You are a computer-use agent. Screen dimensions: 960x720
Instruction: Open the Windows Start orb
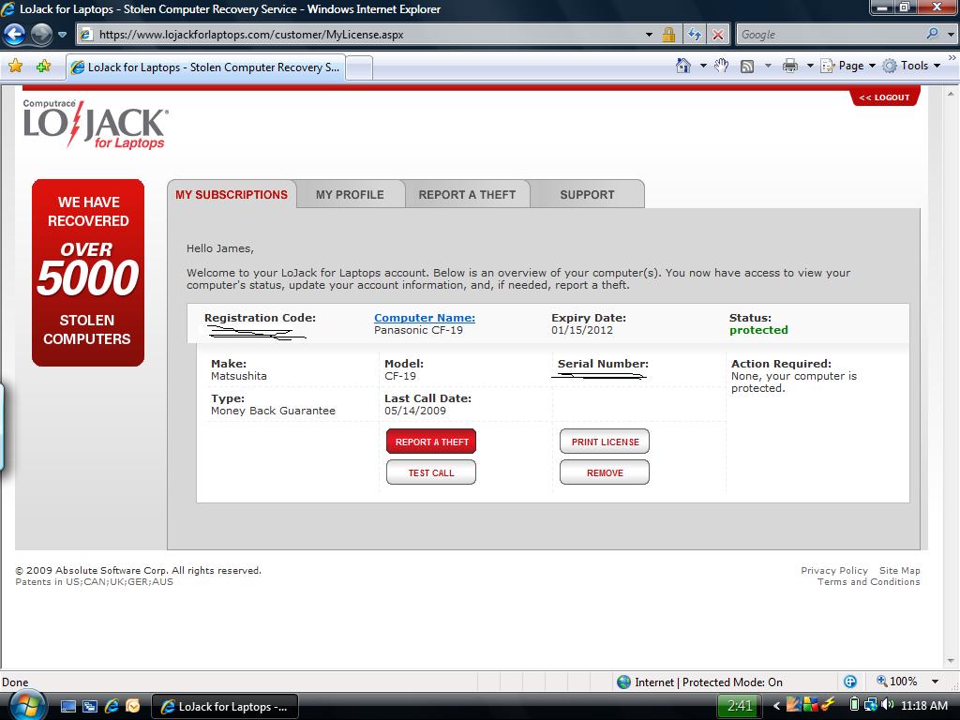[x=25, y=705]
